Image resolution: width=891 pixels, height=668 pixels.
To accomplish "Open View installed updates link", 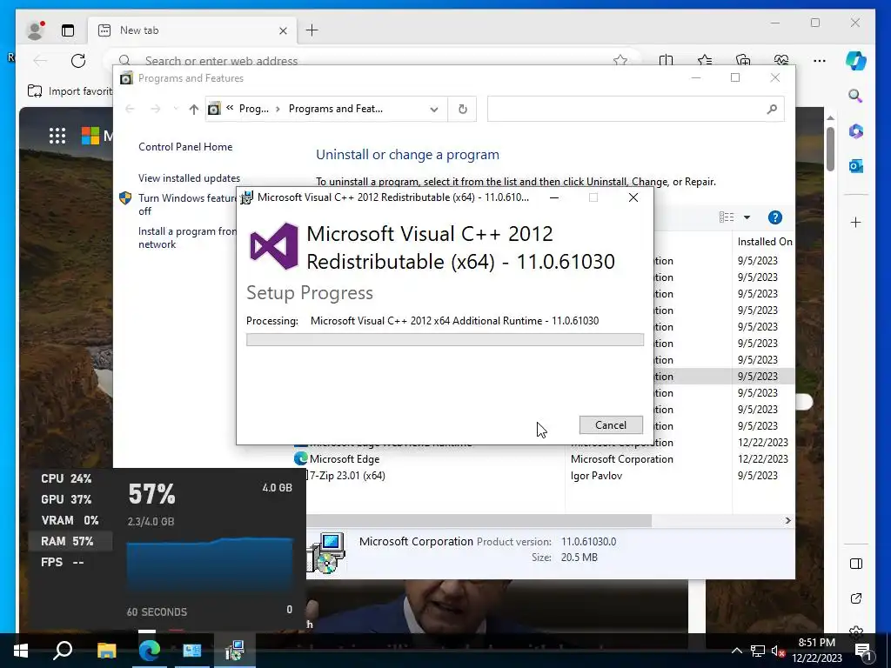I will coord(189,177).
